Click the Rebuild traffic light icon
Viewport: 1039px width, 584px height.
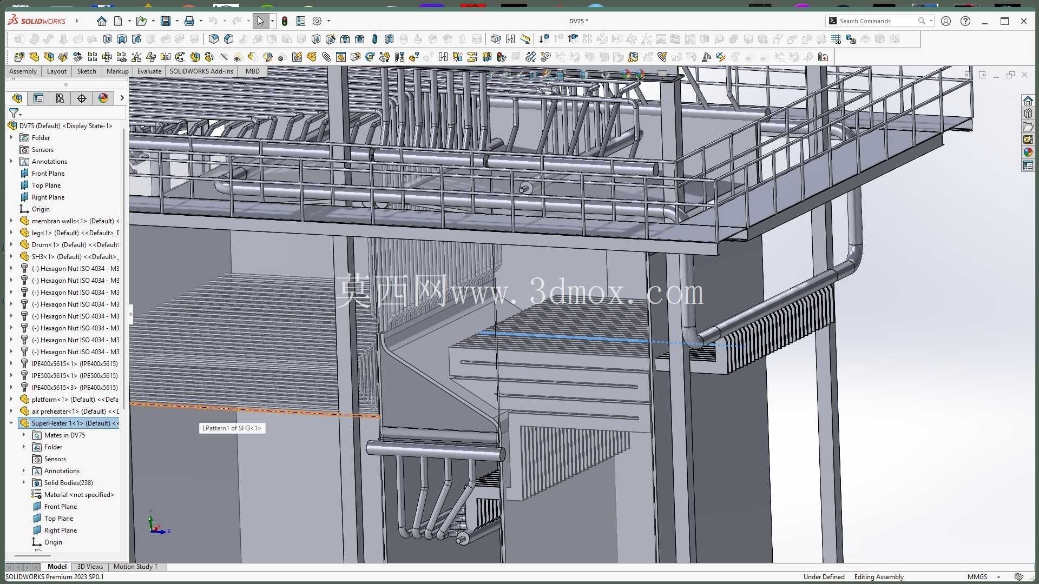tap(285, 21)
